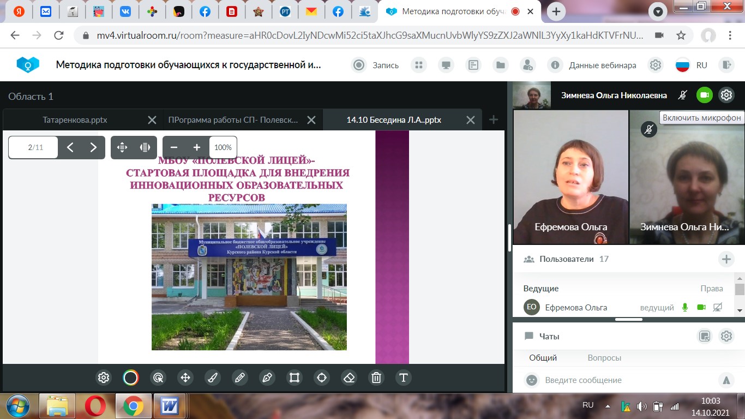The height and width of the screenshot is (419, 745).
Task: Select the pen nib tool
Action: click(267, 378)
